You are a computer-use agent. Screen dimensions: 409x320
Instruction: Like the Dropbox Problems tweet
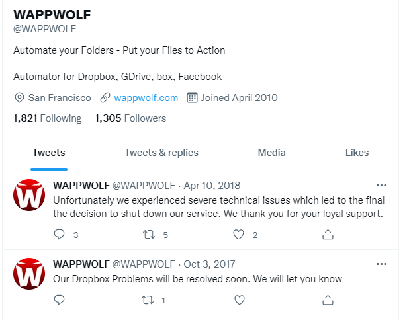click(x=240, y=300)
